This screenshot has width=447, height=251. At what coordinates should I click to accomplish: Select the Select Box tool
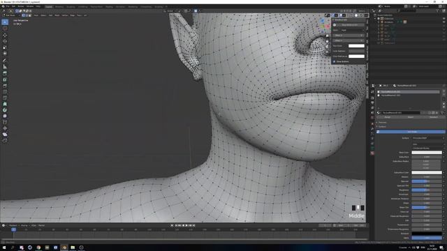(x=5, y=22)
